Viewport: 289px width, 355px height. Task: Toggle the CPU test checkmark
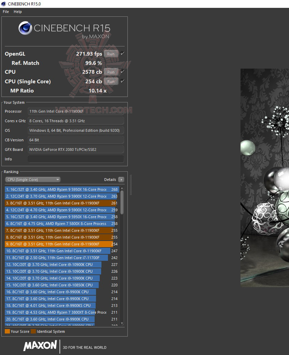[122, 72]
